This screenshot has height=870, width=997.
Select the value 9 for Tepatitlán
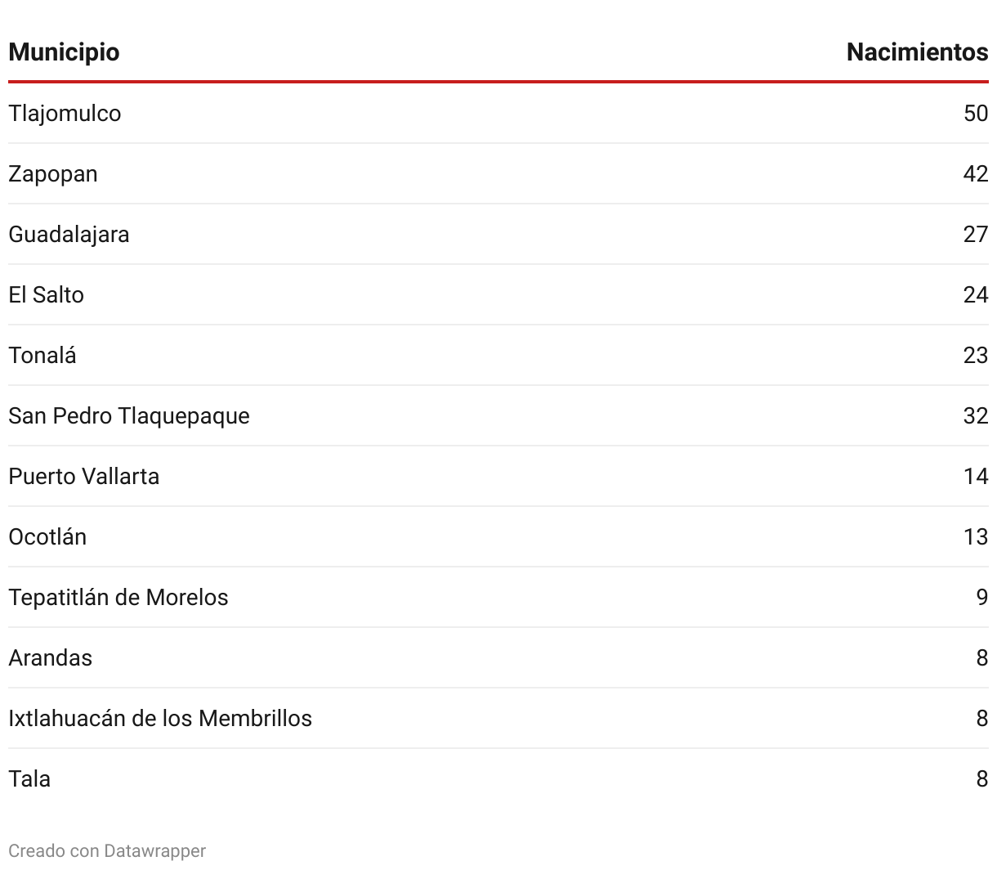pyautogui.click(x=982, y=597)
